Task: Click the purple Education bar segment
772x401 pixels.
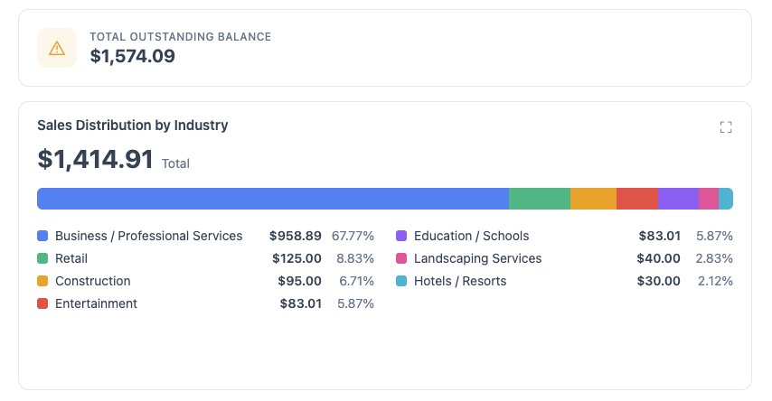Action: pyautogui.click(x=678, y=199)
